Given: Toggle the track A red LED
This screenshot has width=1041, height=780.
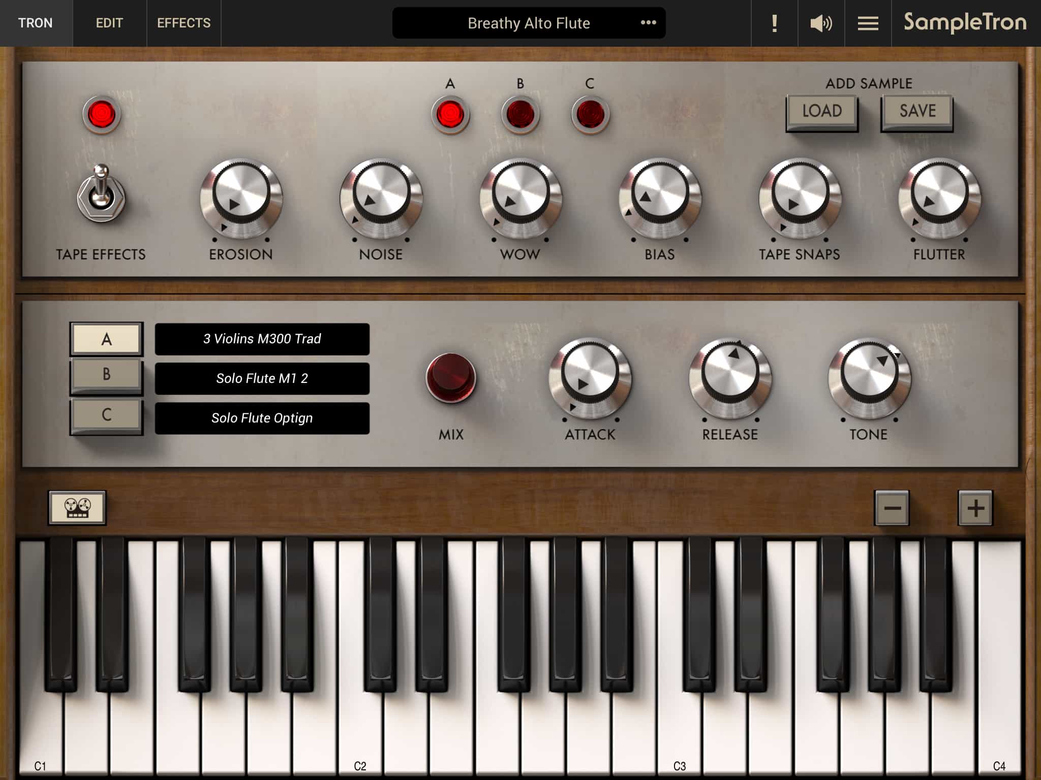Looking at the screenshot, I should [x=450, y=115].
